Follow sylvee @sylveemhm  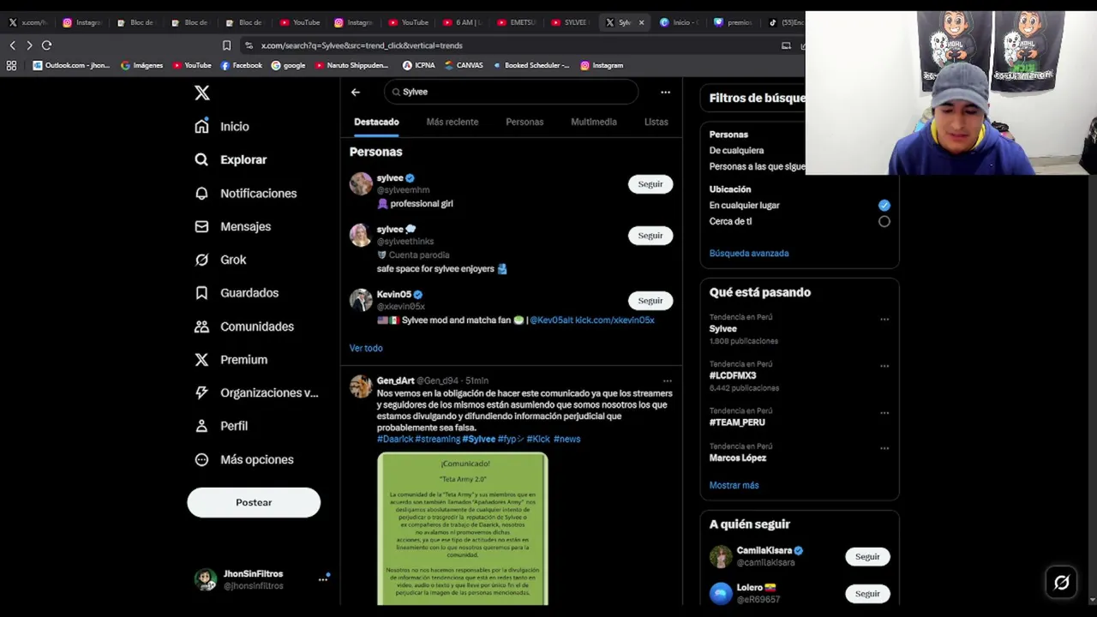(x=650, y=184)
